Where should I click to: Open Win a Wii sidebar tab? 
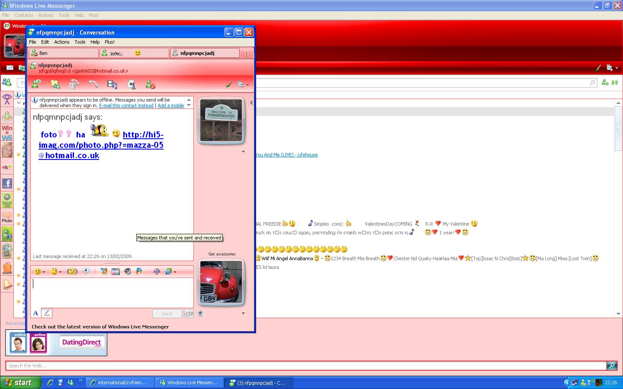coord(7,133)
